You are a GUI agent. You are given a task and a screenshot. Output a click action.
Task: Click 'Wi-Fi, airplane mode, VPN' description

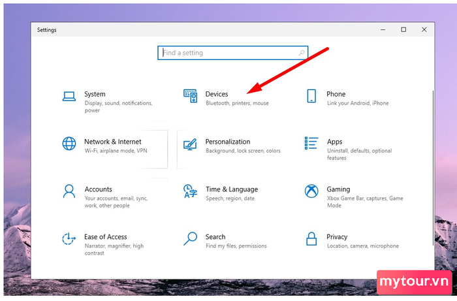(x=116, y=151)
